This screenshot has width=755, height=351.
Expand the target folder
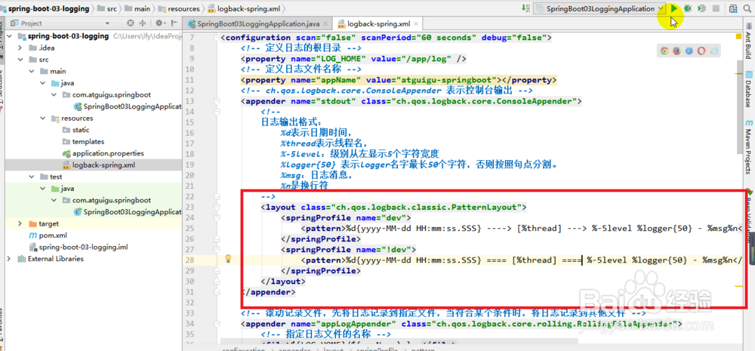20,223
